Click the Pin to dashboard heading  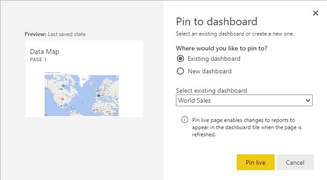216,22
